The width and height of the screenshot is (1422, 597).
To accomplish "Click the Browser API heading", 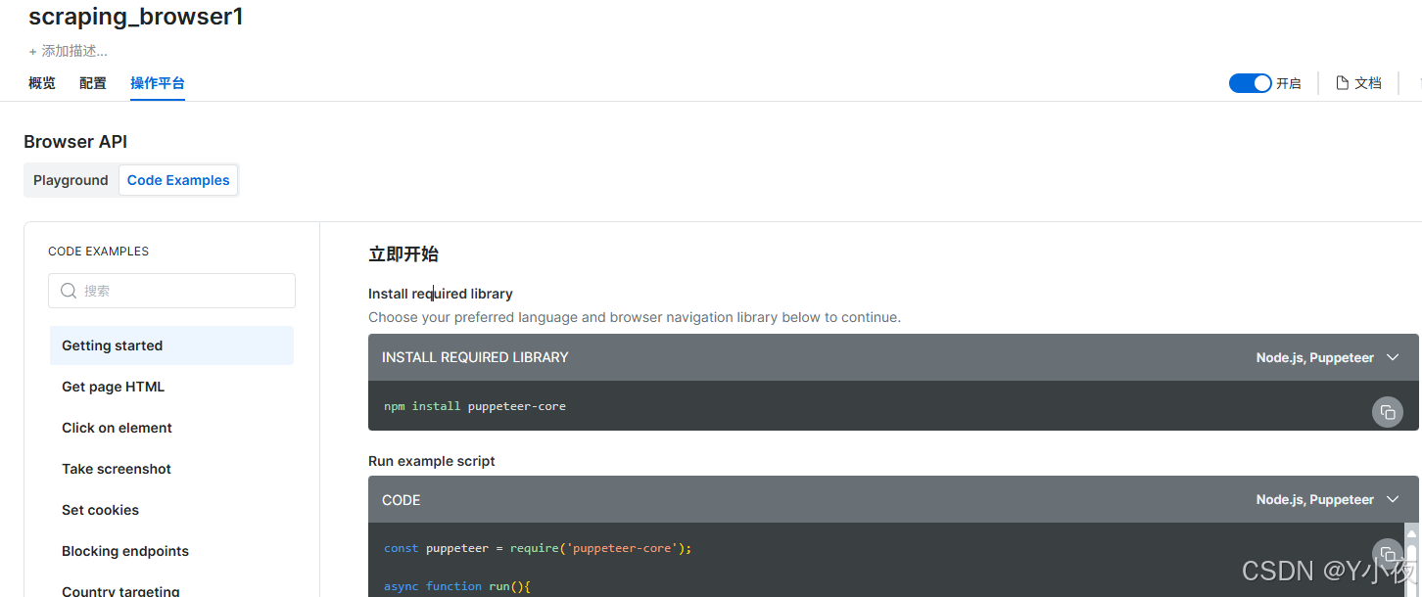I will (x=75, y=142).
